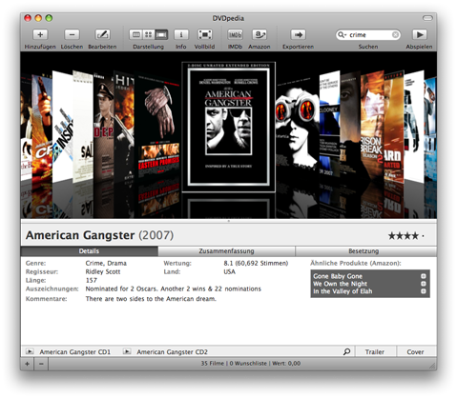Click the split divider handle below cover flow
457x398 pixels.
pyautogui.click(x=228, y=221)
